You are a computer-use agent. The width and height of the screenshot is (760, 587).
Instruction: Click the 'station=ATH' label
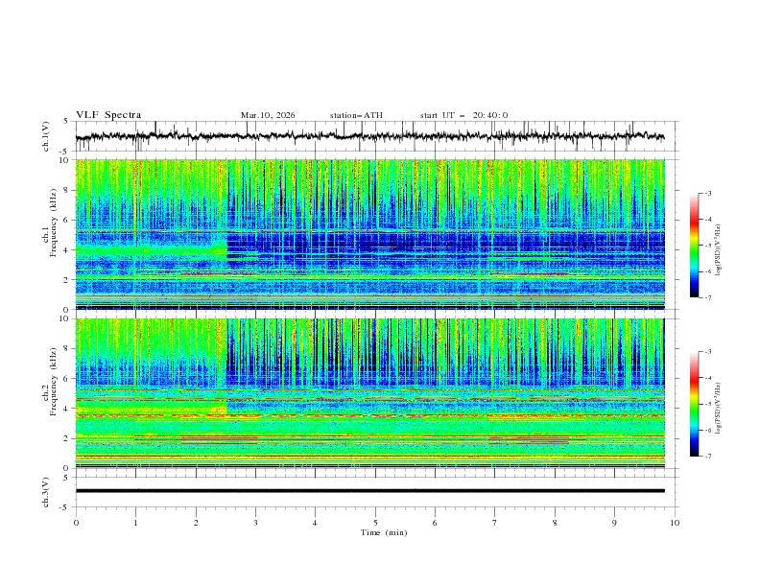[356, 115]
